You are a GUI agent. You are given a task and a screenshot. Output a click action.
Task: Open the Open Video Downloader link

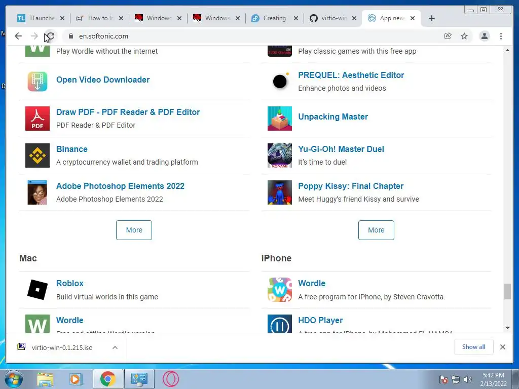click(x=103, y=80)
